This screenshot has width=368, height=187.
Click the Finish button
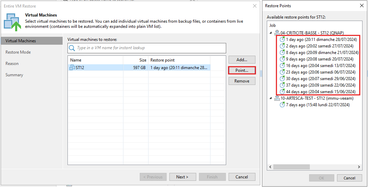pyautogui.click(x=212, y=177)
